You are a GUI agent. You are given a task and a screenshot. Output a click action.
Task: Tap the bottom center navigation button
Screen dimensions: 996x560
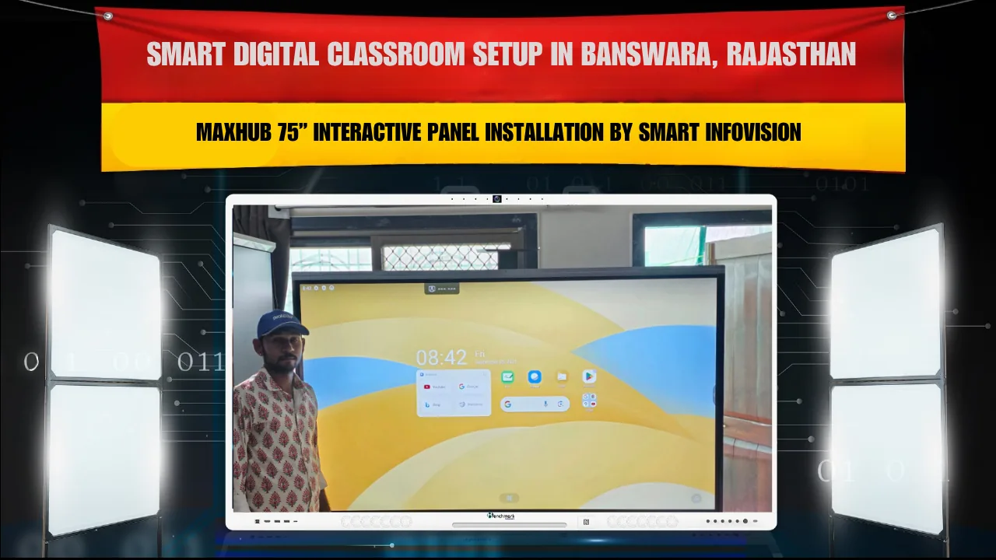(510, 497)
